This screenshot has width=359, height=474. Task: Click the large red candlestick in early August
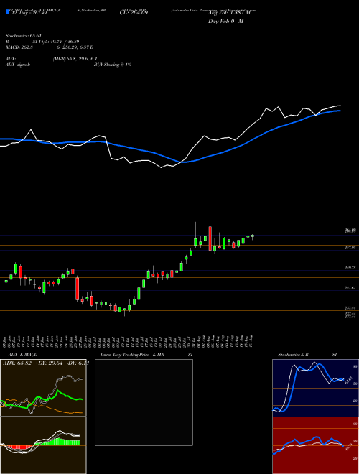point(210,239)
